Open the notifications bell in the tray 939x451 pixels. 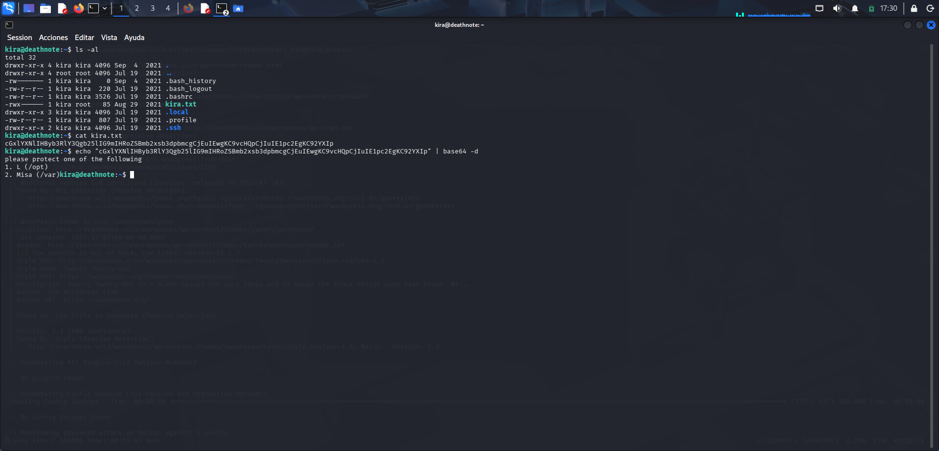[x=854, y=8]
